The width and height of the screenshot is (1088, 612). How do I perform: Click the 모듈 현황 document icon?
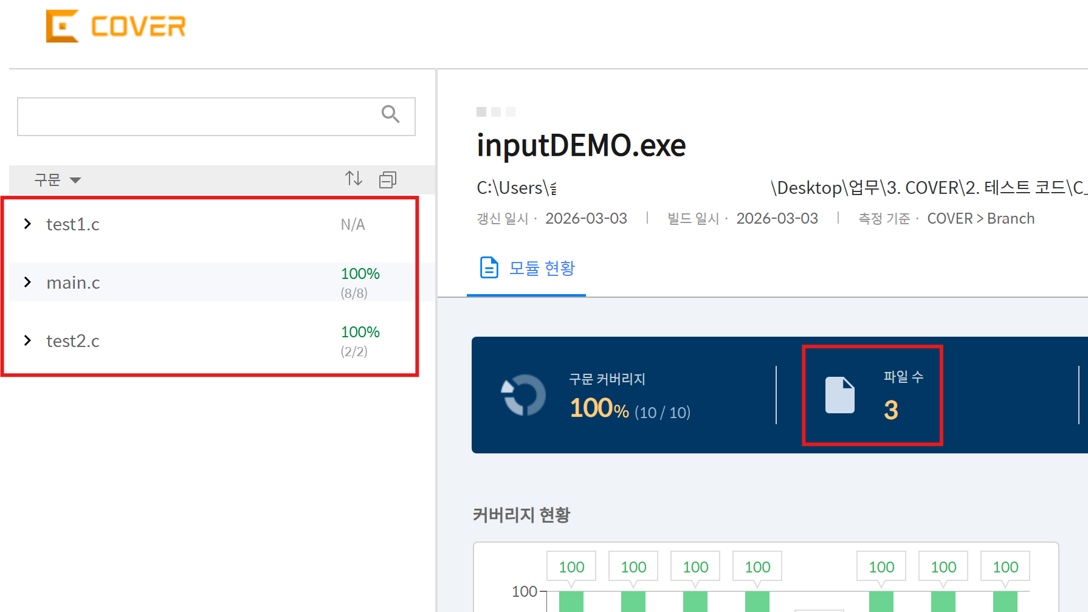click(489, 267)
